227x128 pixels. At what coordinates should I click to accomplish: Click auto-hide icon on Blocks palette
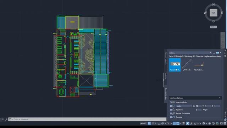[225, 53]
